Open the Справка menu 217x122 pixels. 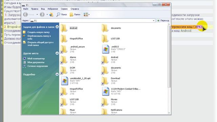tap(75, 9)
